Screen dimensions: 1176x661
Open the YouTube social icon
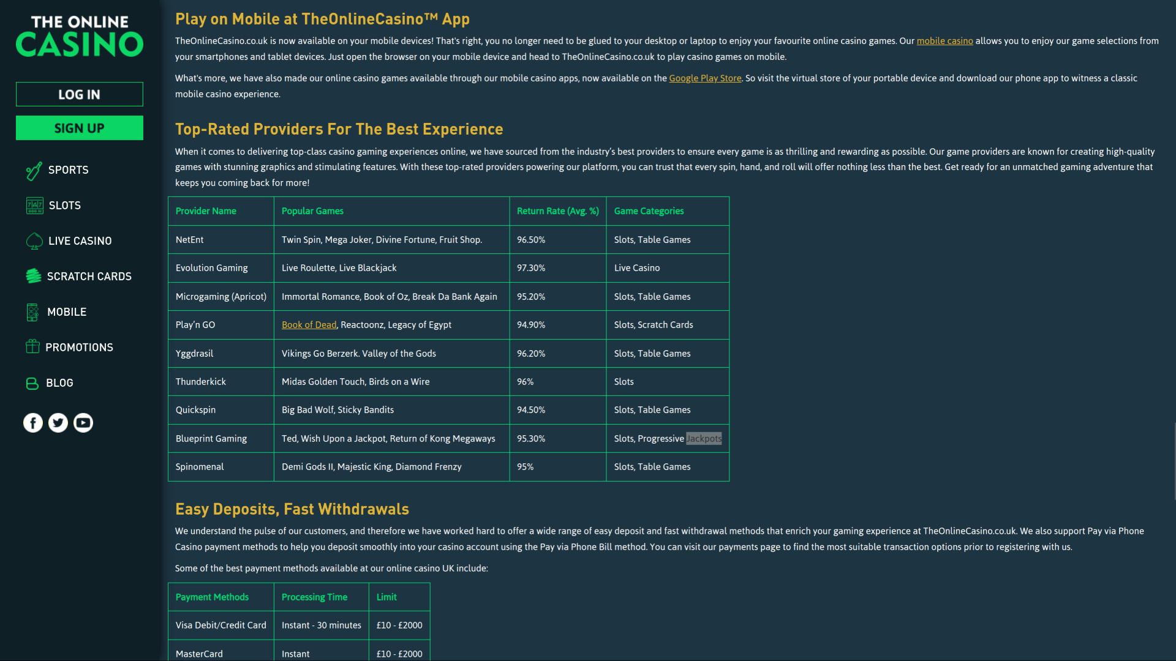83,423
